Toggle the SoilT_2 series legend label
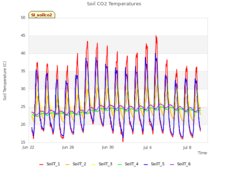 tap(79, 164)
